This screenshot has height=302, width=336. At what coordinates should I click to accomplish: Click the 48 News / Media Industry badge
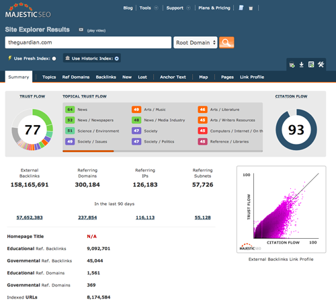136,120
